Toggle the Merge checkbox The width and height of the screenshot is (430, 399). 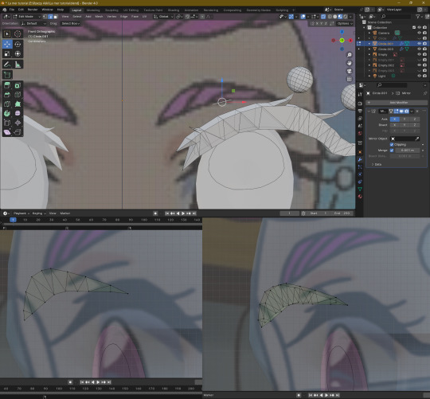(392, 151)
